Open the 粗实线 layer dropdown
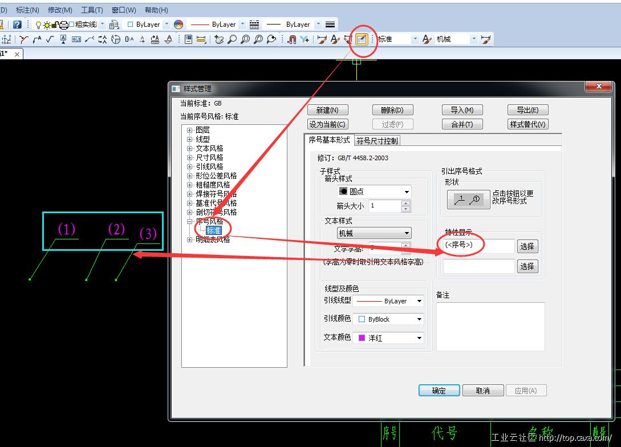Image resolution: width=621 pixels, height=447 pixels. pos(102,25)
